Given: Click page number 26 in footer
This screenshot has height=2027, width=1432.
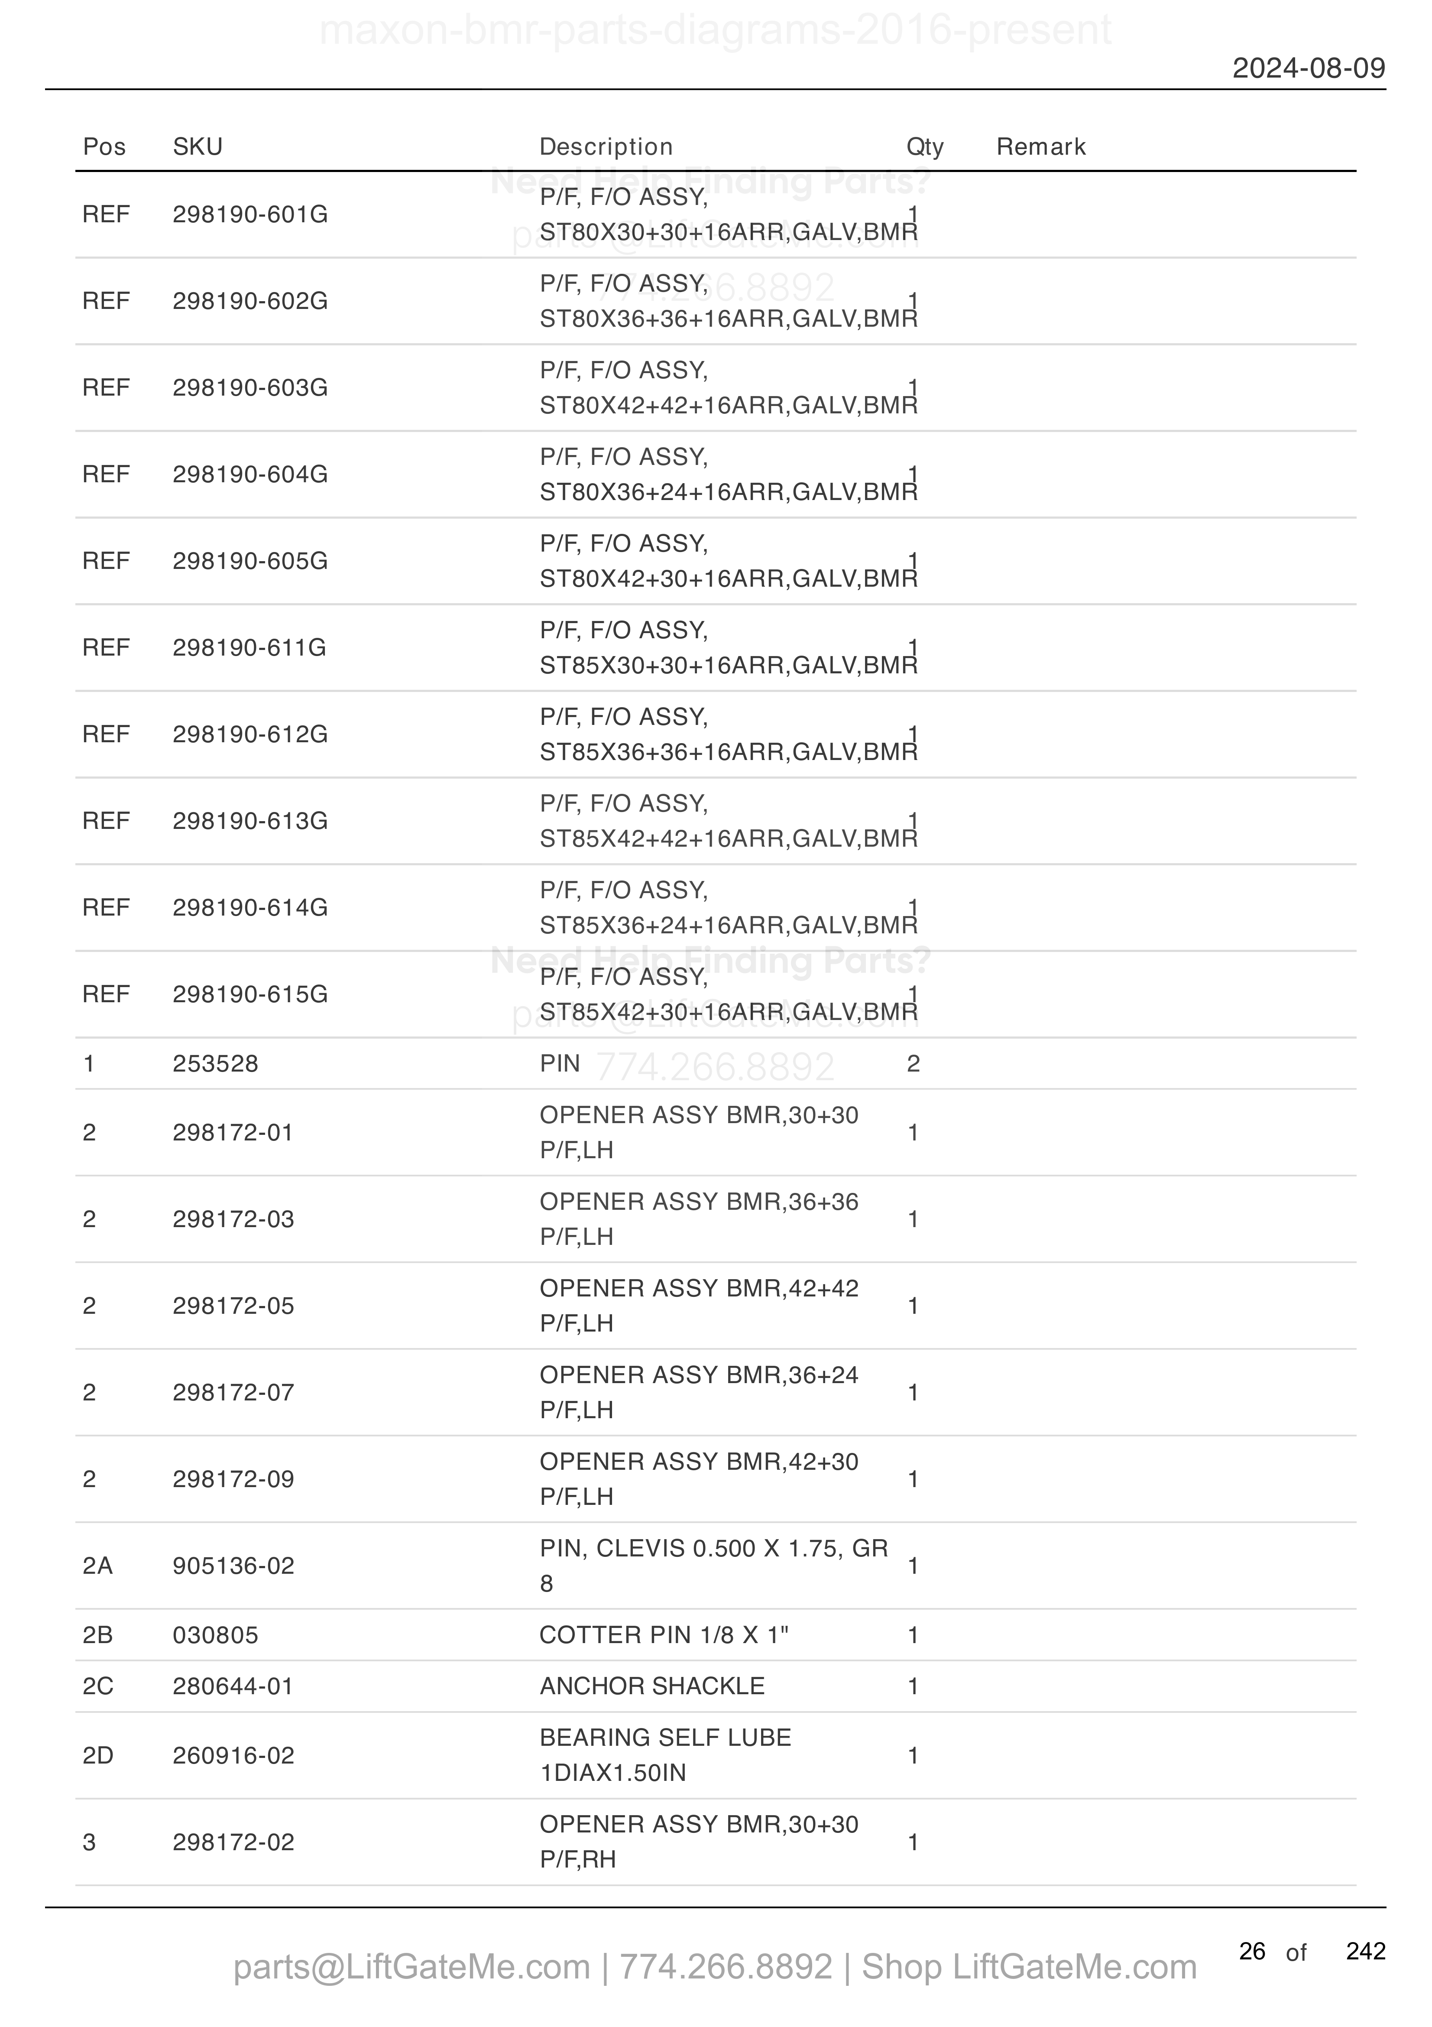Looking at the screenshot, I should (x=1252, y=1951).
